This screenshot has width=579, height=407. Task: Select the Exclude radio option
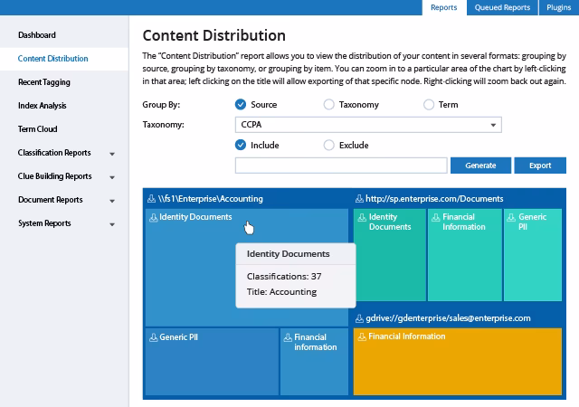[x=328, y=145]
